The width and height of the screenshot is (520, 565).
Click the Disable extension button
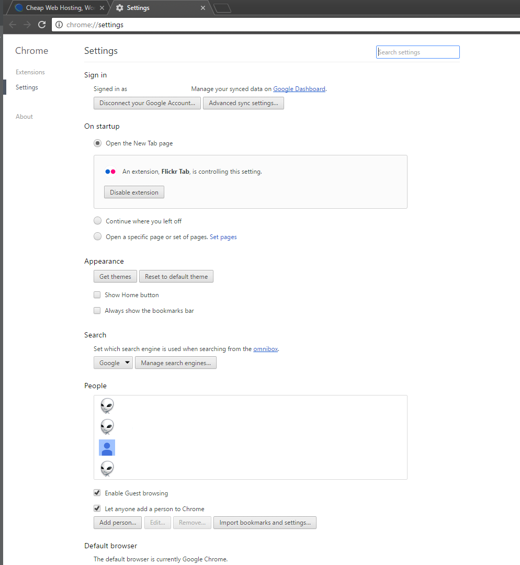click(134, 192)
